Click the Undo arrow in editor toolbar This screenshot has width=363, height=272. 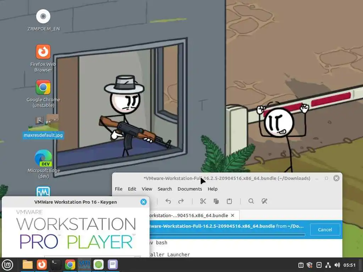click(168, 201)
